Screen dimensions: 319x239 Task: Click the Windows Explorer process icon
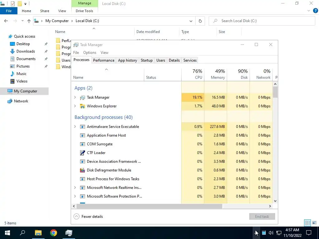click(82, 106)
